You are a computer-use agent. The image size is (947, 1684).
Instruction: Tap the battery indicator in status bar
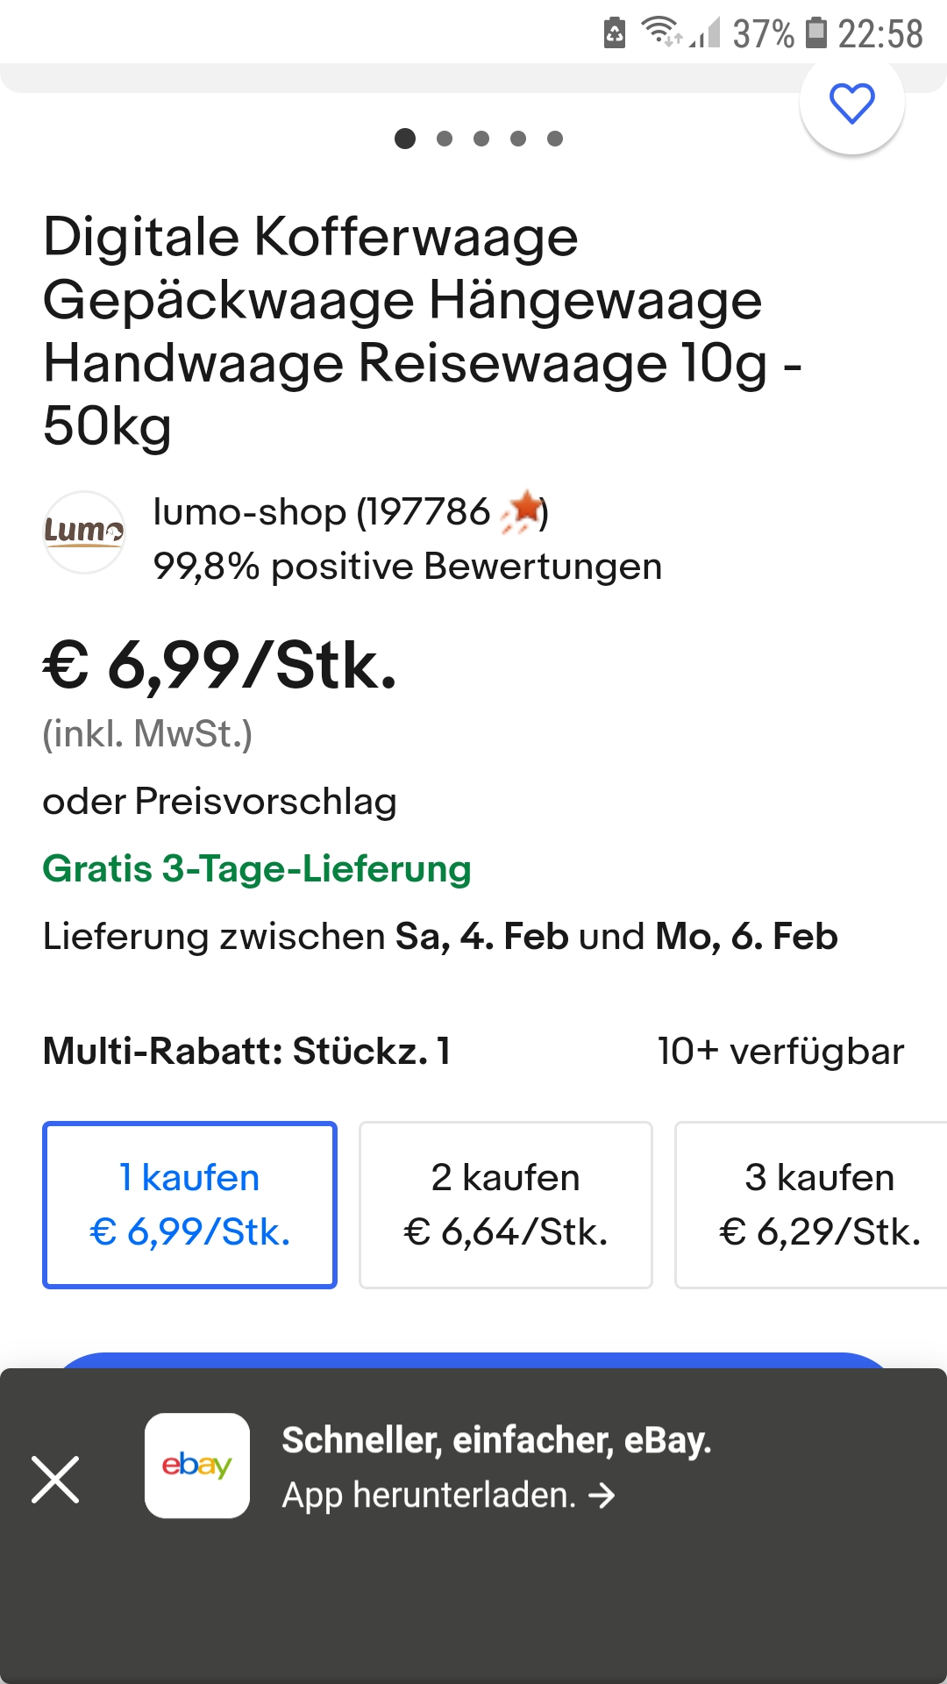click(816, 32)
